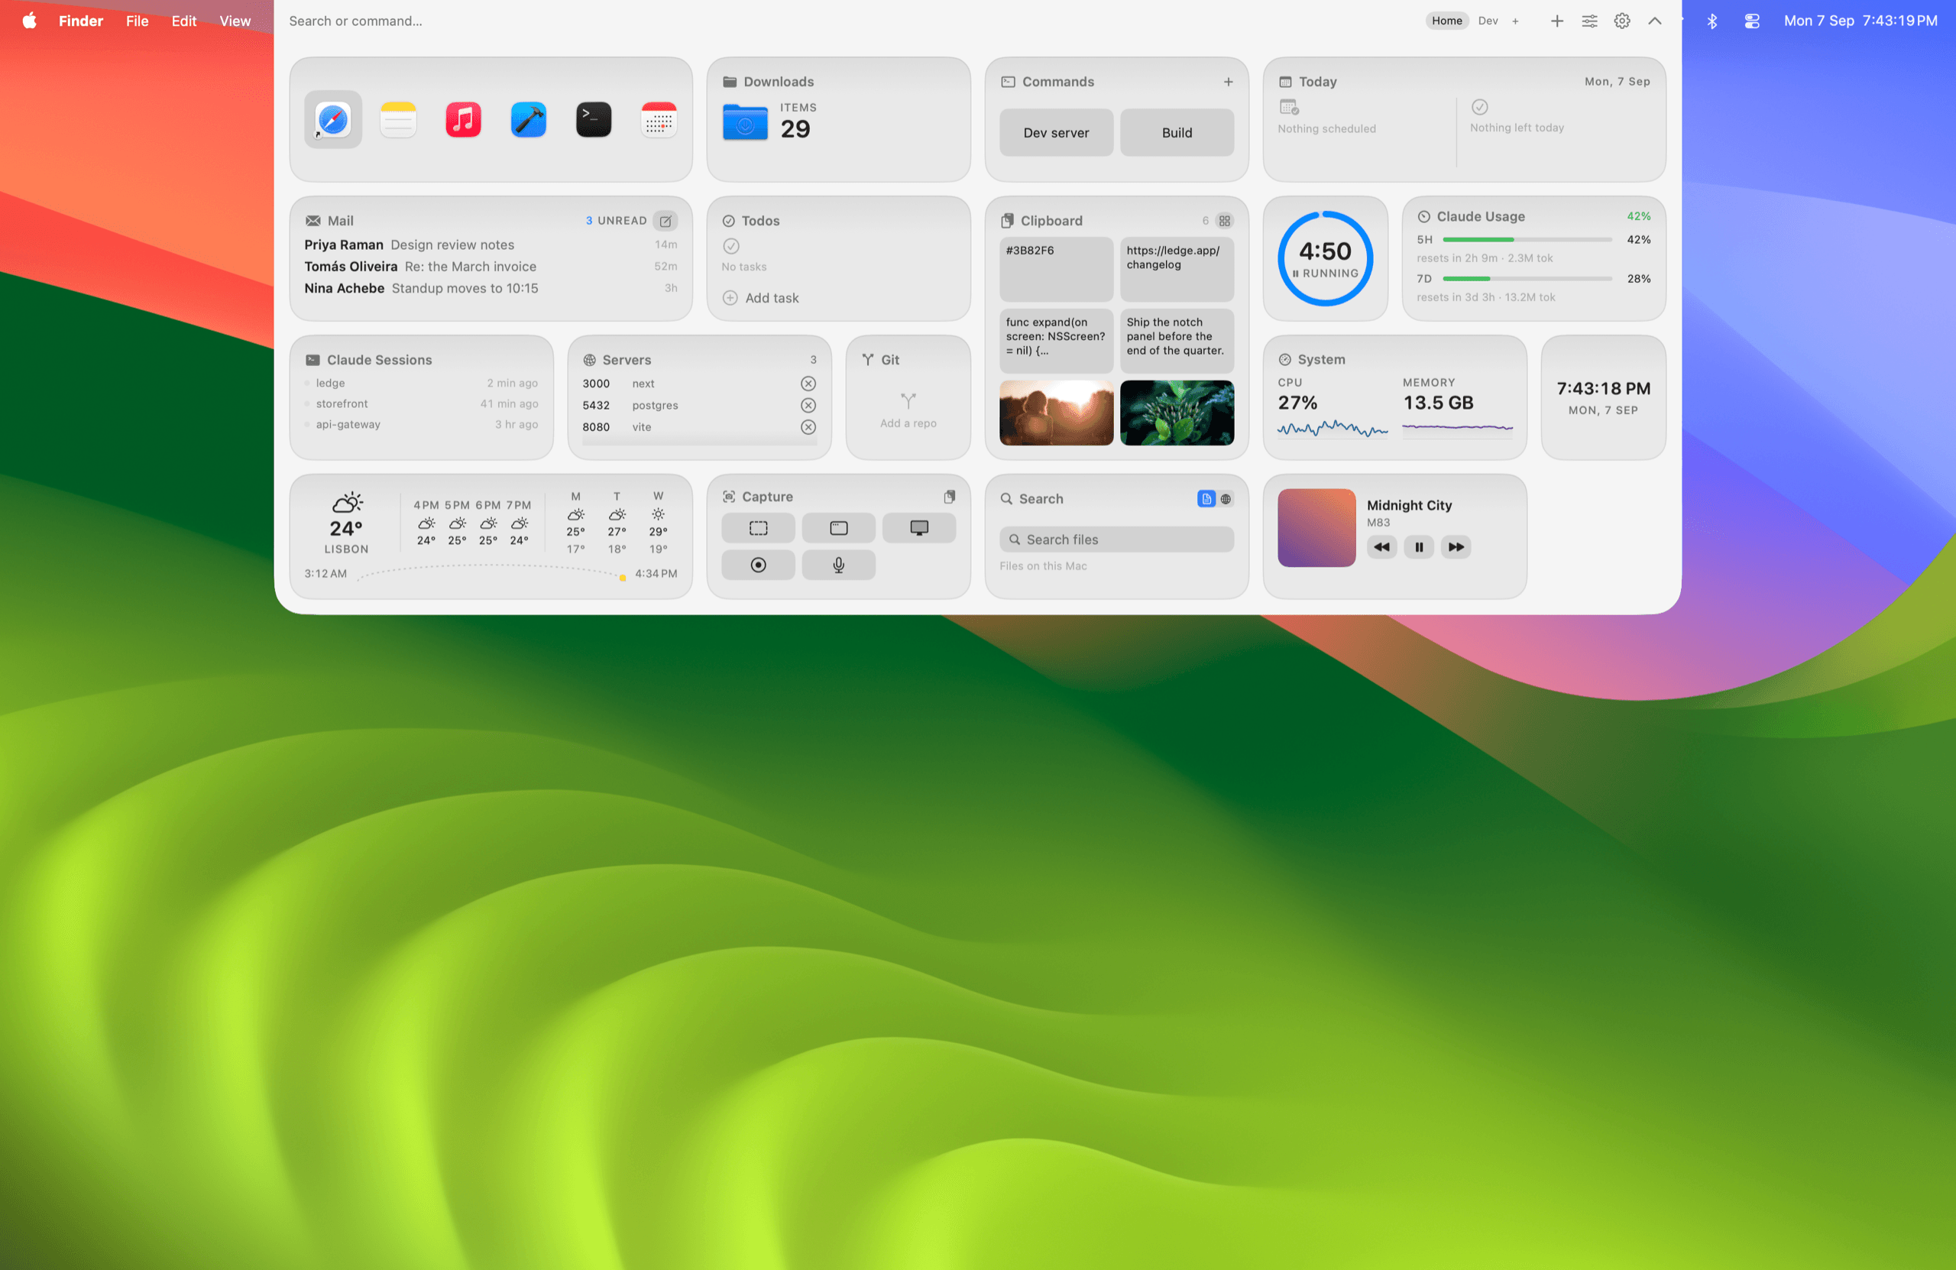Run the Build command
1956x1270 pixels.
tap(1177, 132)
